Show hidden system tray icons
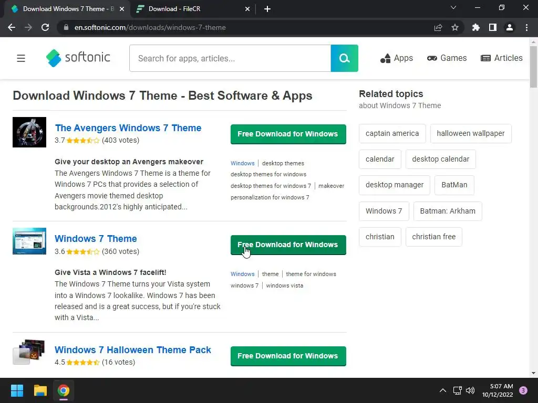This screenshot has width=538, height=403. coord(443,390)
